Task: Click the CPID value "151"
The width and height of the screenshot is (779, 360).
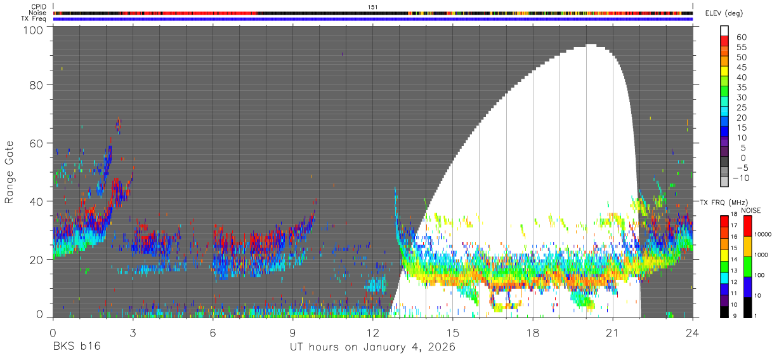Action: 372,7
